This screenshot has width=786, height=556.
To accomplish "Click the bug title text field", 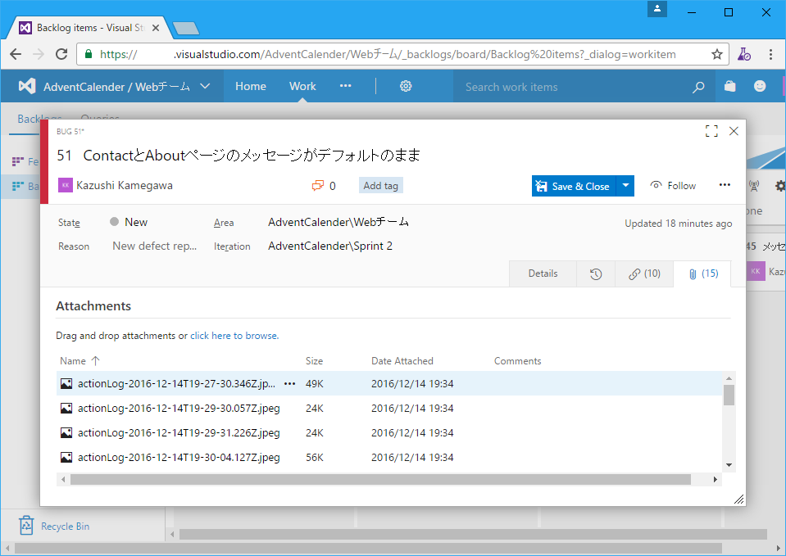I will tap(252, 156).
